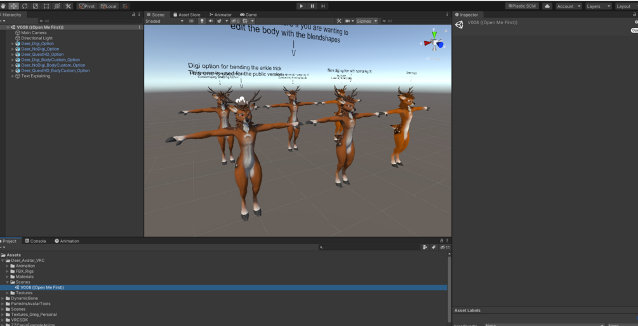Click the Plastic SCM button

coord(522,6)
